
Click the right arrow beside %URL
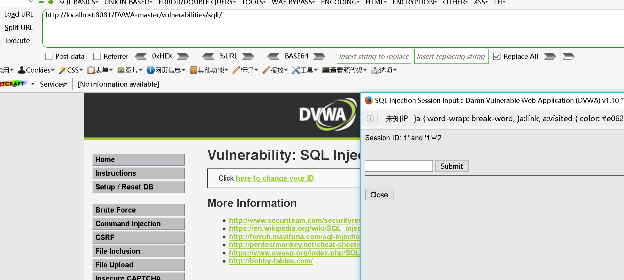pyautogui.click(x=248, y=56)
